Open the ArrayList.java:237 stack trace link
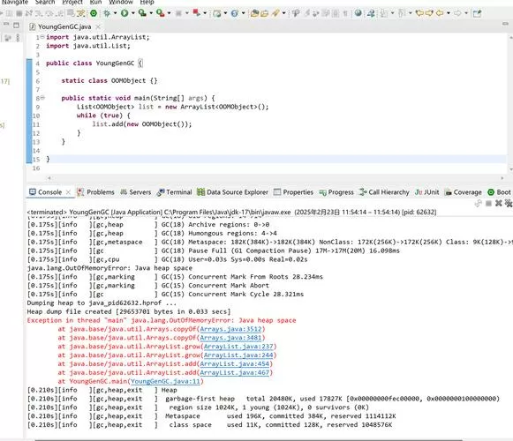The width and height of the screenshot is (513, 441). (x=238, y=347)
